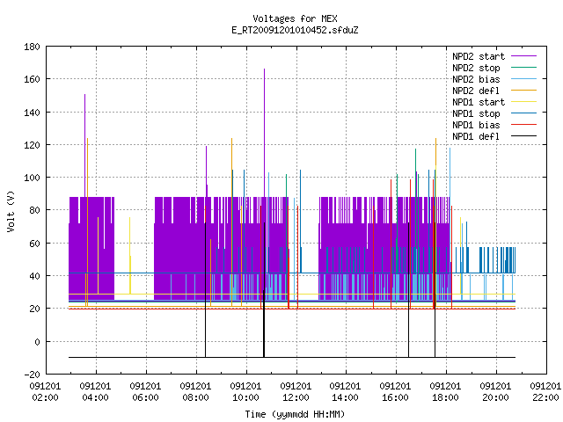This screenshot has width=563, height=422.
Task: Select the NPD2 bias legend label
Action: click(x=476, y=79)
